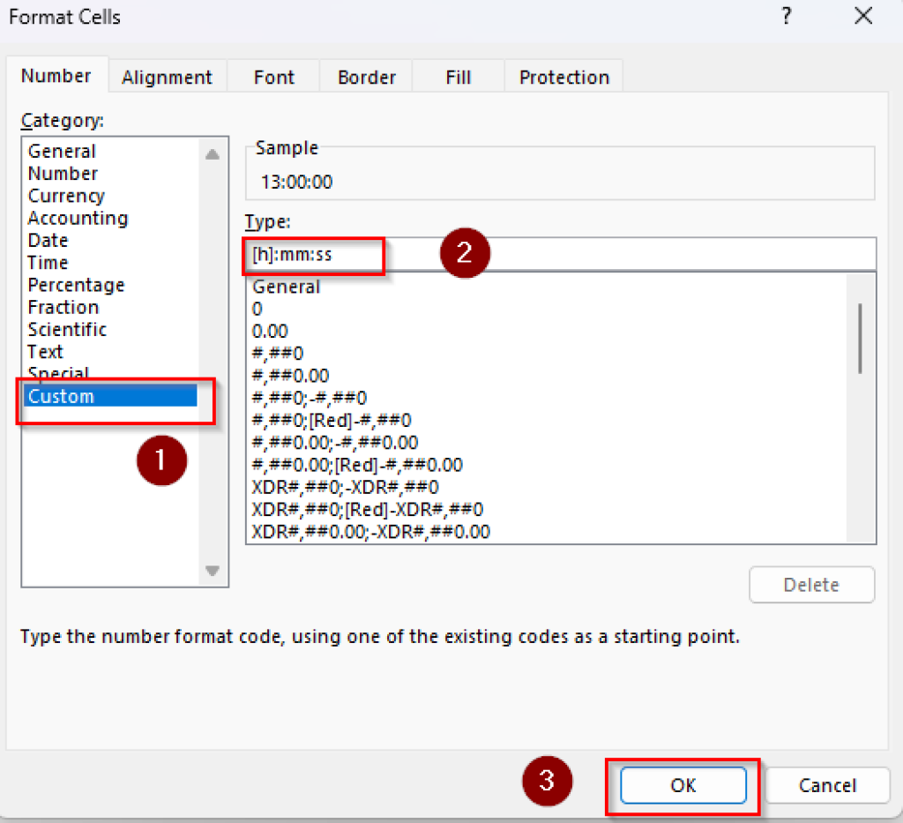Select the General format code in the list
The image size is (903, 823).
285,287
